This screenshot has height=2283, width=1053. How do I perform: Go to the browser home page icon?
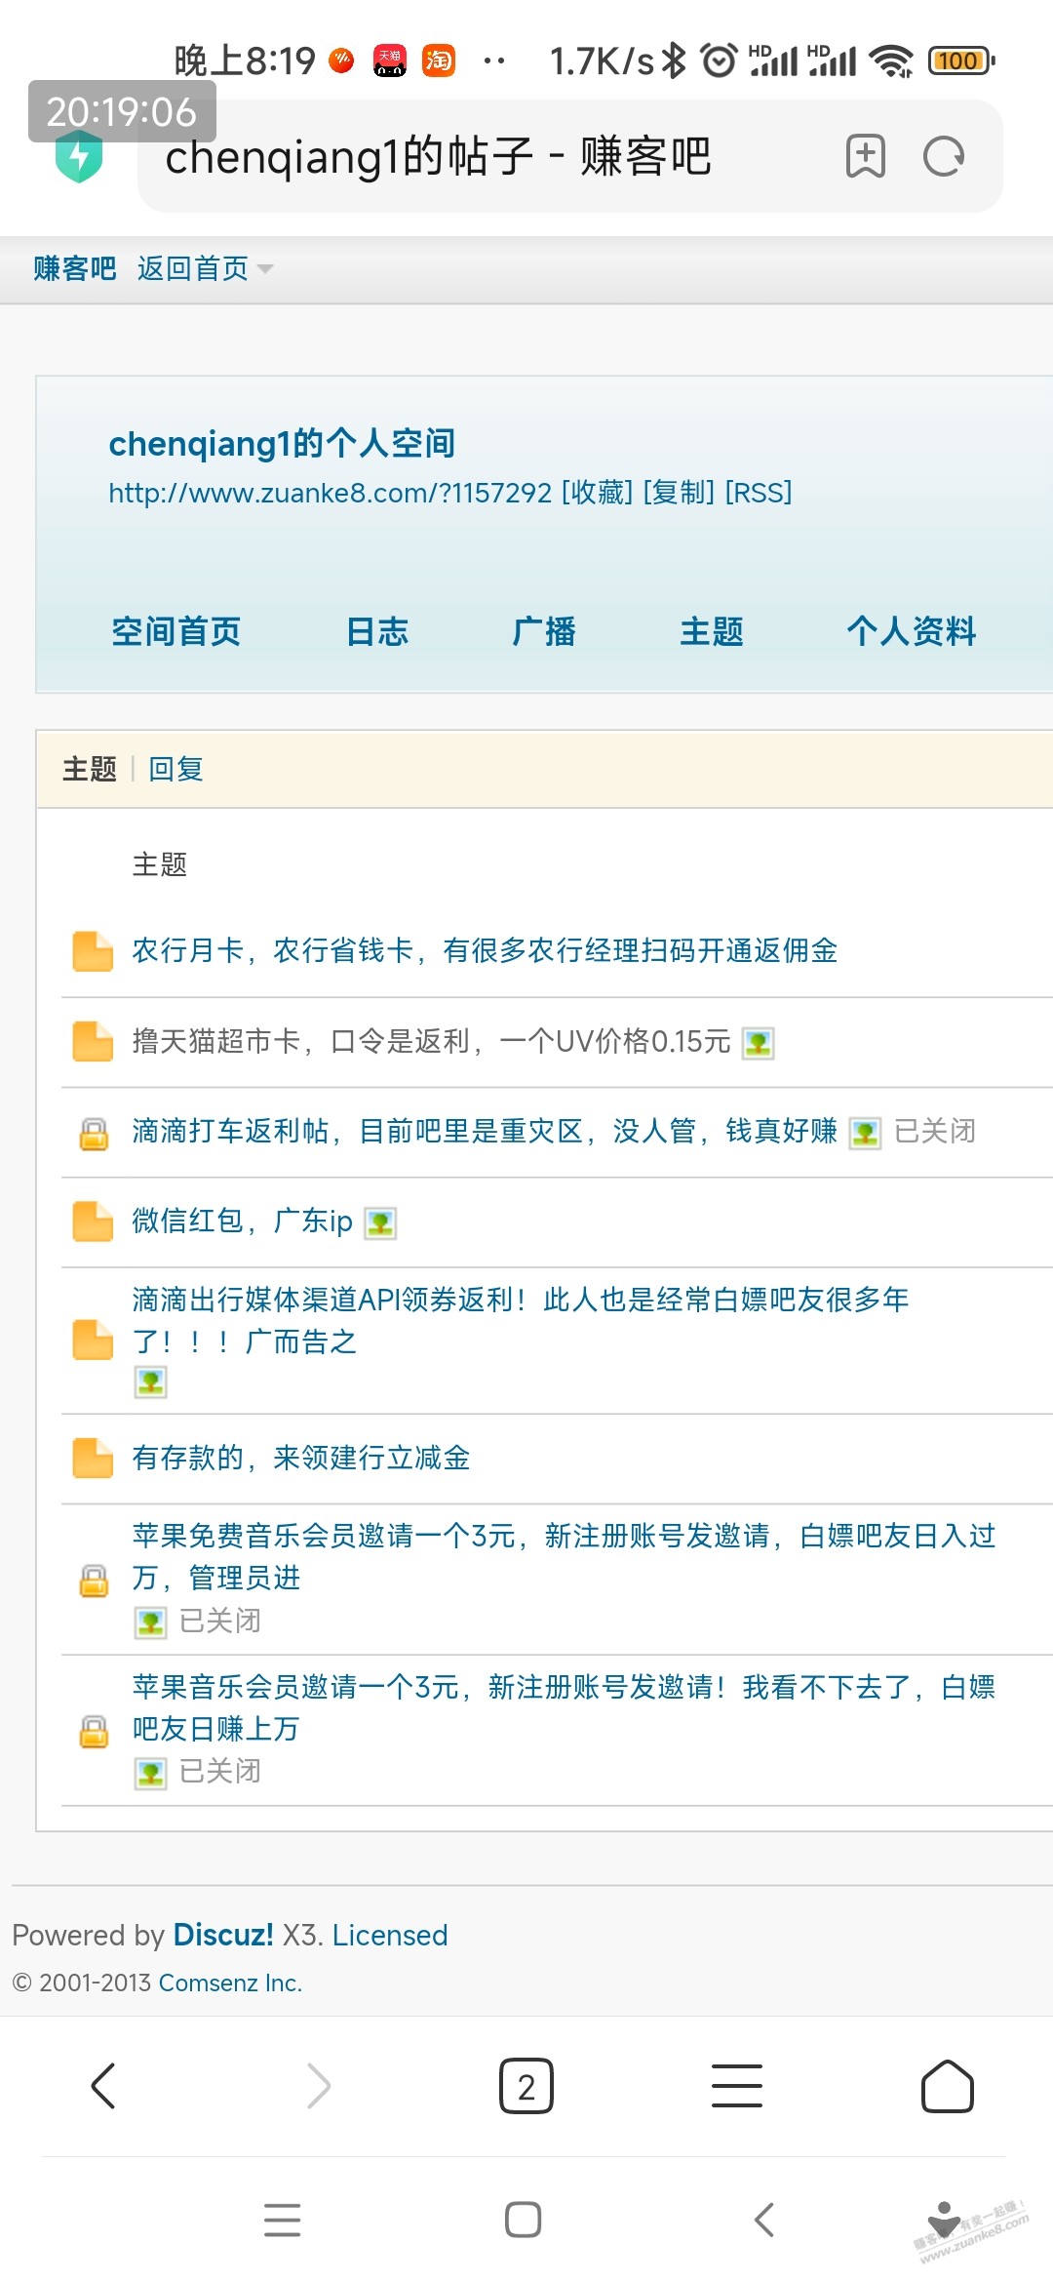[x=948, y=2086]
